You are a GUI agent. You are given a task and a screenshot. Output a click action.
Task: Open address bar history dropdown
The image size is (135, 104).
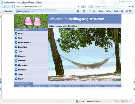[79, 6]
